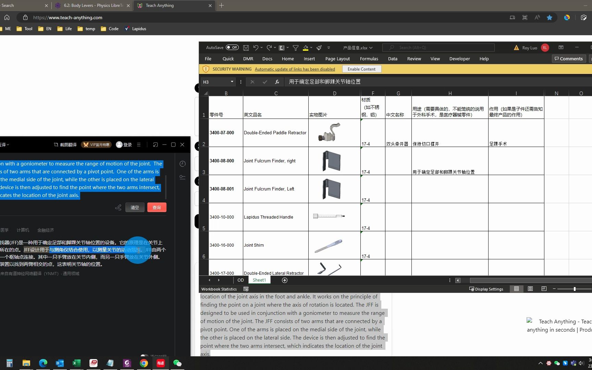Click the Filter funnel icon
The width and height of the screenshot is (592, 370).
[x=295, y=48]
